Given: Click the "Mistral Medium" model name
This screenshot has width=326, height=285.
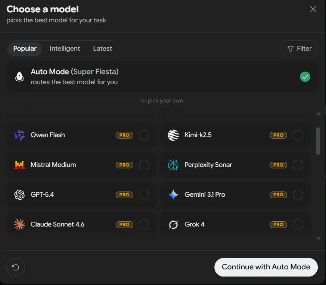Looking at the screenshot, I should (x=53, y=165).
